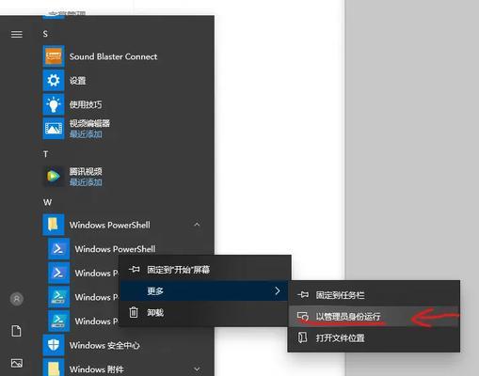This screenshot has width=479, height=376.
Task: Launch 视频编辑器 app icon
Action: [54, 129]
